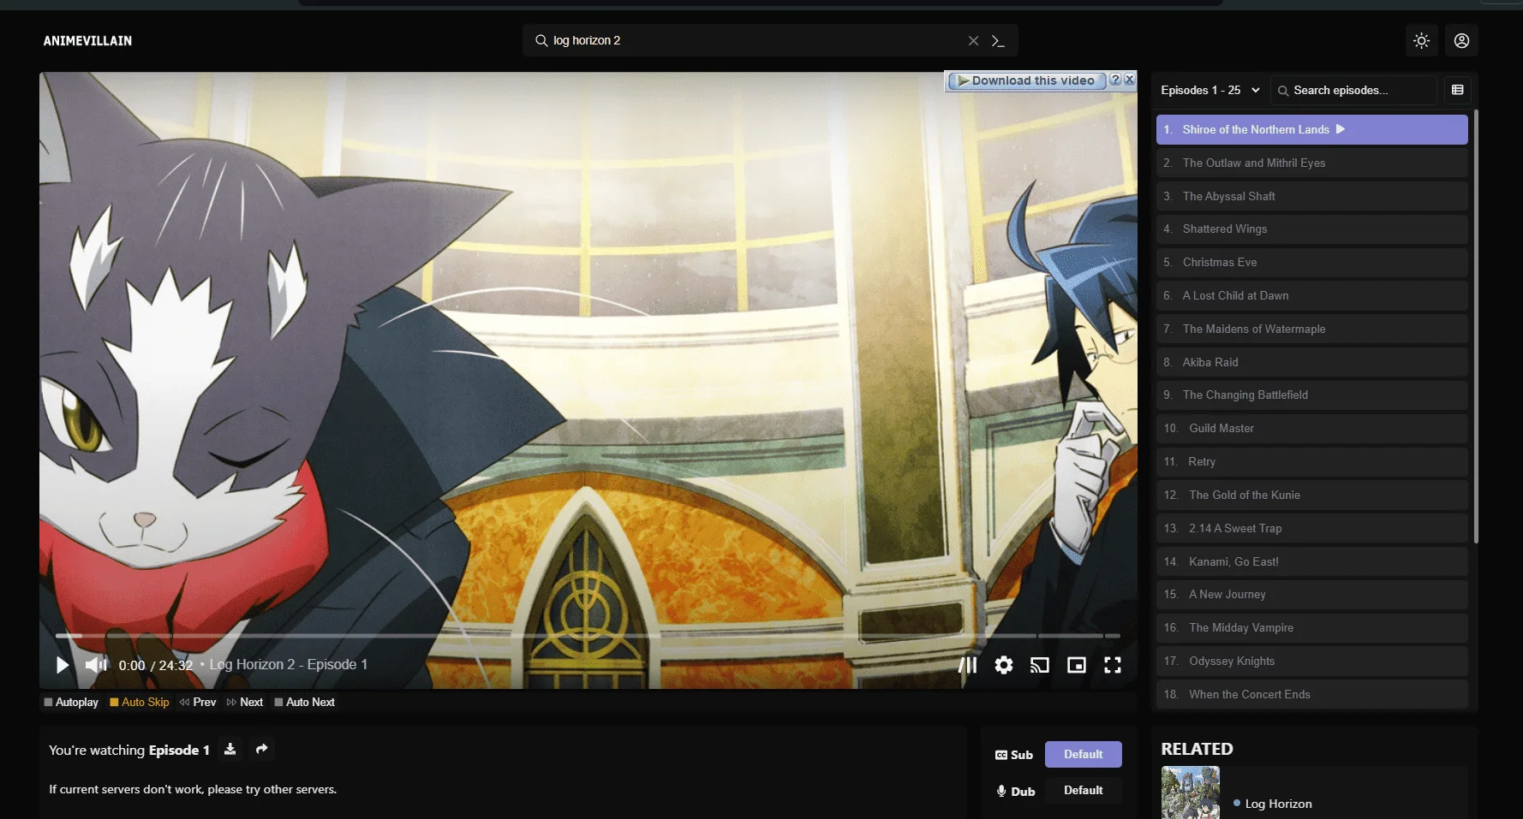
Task: Click the play button in video player
Action: point(62,665)
